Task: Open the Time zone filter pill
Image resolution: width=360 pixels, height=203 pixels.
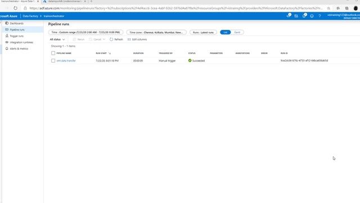Action: click(x=156, y=32)
